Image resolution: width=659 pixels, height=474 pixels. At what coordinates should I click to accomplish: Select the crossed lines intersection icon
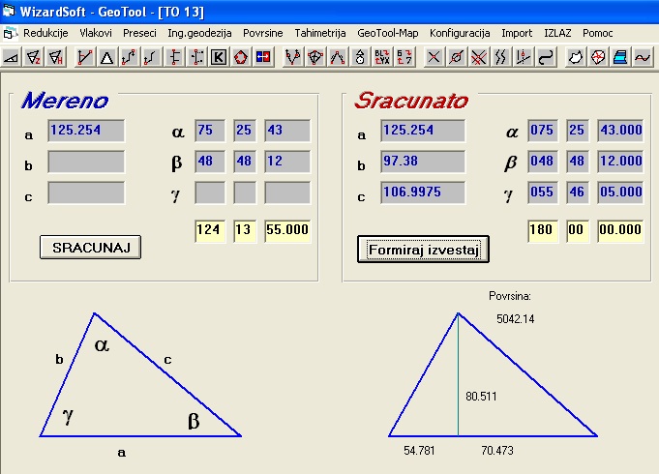434,57
